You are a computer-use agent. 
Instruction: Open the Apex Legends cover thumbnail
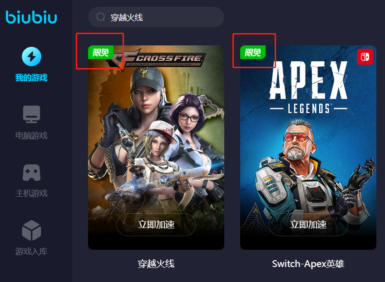click(308, 148)
